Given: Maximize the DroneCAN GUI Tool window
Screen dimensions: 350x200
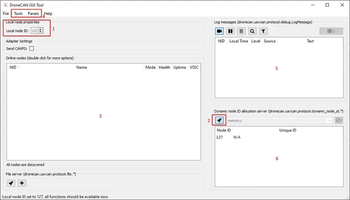Looking at the screenshot, I should point(327,5).
